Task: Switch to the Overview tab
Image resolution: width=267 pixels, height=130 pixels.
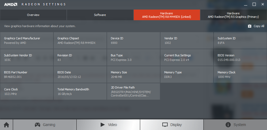Action: pyautogui.click(x=33, y=15)
